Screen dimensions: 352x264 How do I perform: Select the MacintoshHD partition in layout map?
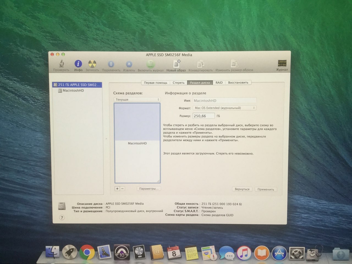click(x=137, y=143)
